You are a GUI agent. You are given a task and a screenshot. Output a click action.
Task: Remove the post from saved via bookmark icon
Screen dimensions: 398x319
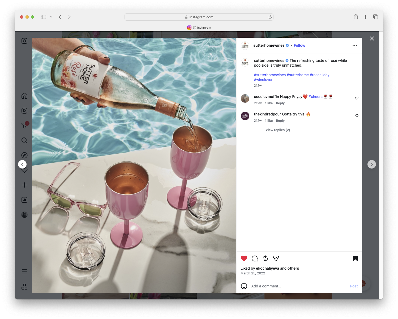[x=355, y=258]
